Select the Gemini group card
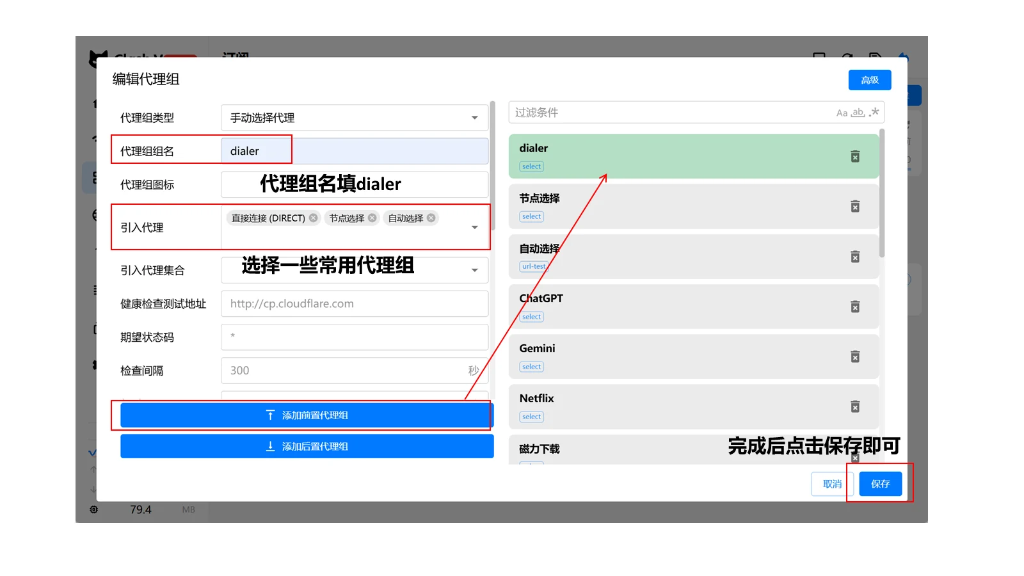The image size is (1024, 576). click(x=694, y=356)
